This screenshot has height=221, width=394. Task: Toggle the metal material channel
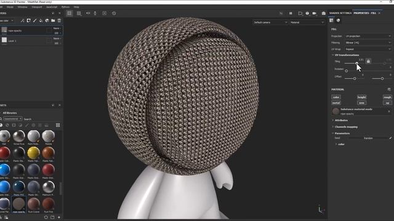pos(336,103)
